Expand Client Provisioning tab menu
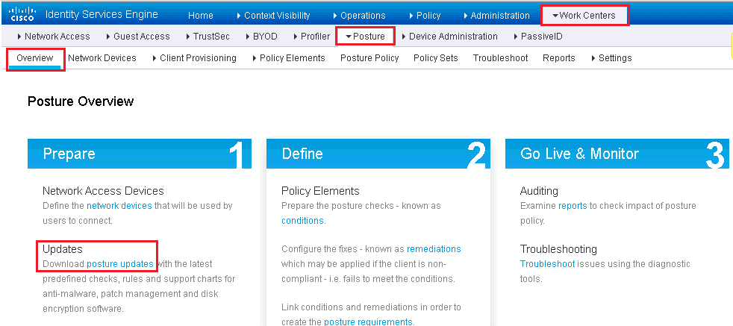Image resolution: width=733 pixels, height=326 pixels. pyautogui.click(x=195, y=58)
